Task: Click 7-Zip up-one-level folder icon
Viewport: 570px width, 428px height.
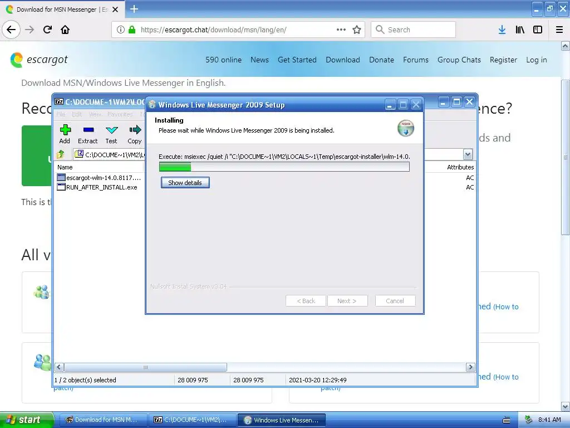Action: pyautogui.click(x=61, y=155)
